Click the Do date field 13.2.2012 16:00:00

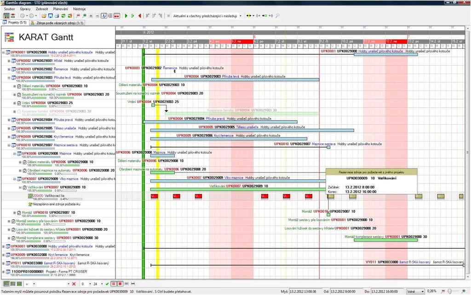click(x=387, y=291)
